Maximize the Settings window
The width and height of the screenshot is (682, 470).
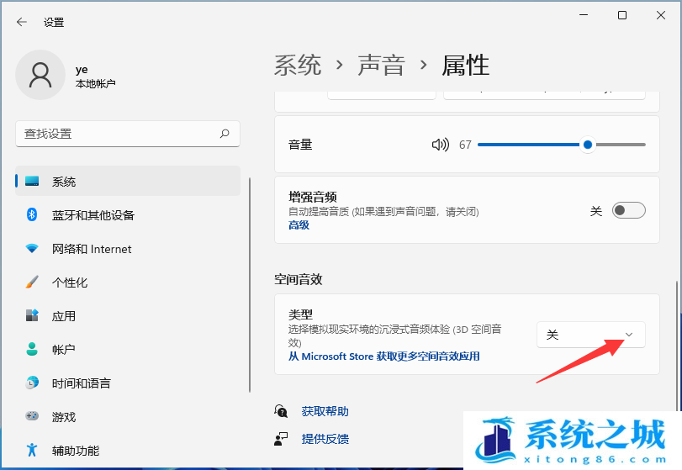622,15
